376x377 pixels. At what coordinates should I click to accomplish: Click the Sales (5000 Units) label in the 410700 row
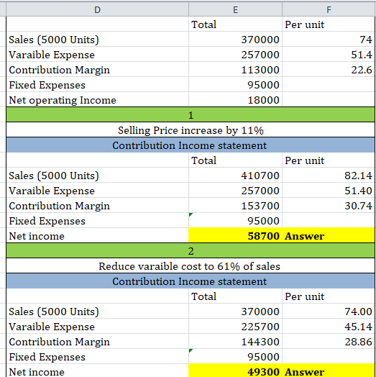54,176
